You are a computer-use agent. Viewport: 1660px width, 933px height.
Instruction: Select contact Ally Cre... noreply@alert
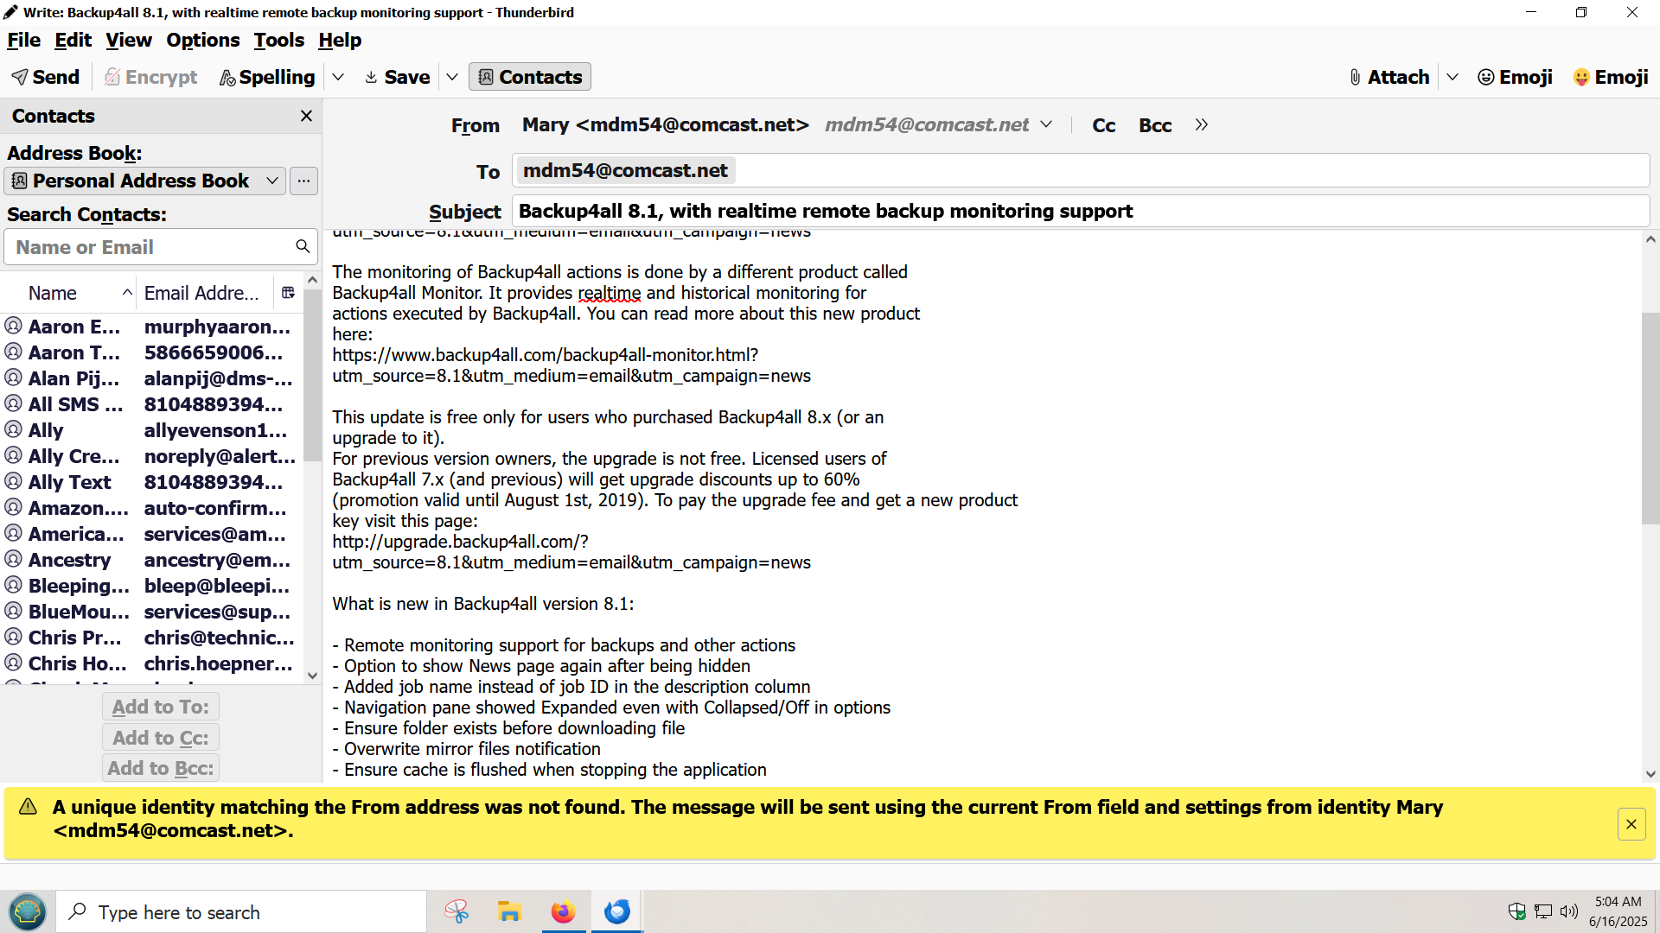(151, 456)
